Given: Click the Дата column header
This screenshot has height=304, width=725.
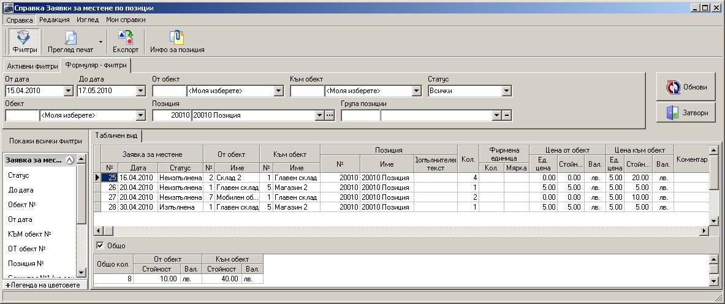Looking at the screenshot, I should click(x=138, y=168).
